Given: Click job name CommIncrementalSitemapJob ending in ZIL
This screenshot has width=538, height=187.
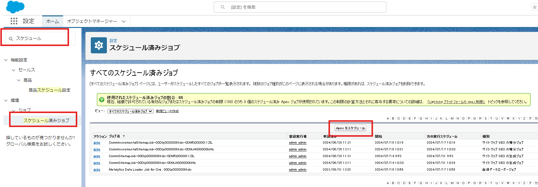Looking at the screenshot, I should pos(161,143).
